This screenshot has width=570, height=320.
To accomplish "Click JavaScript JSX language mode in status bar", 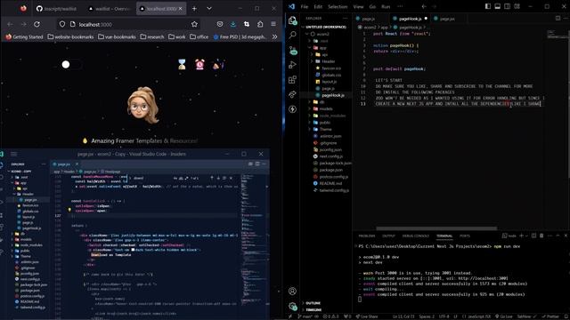I will (478, 316).
